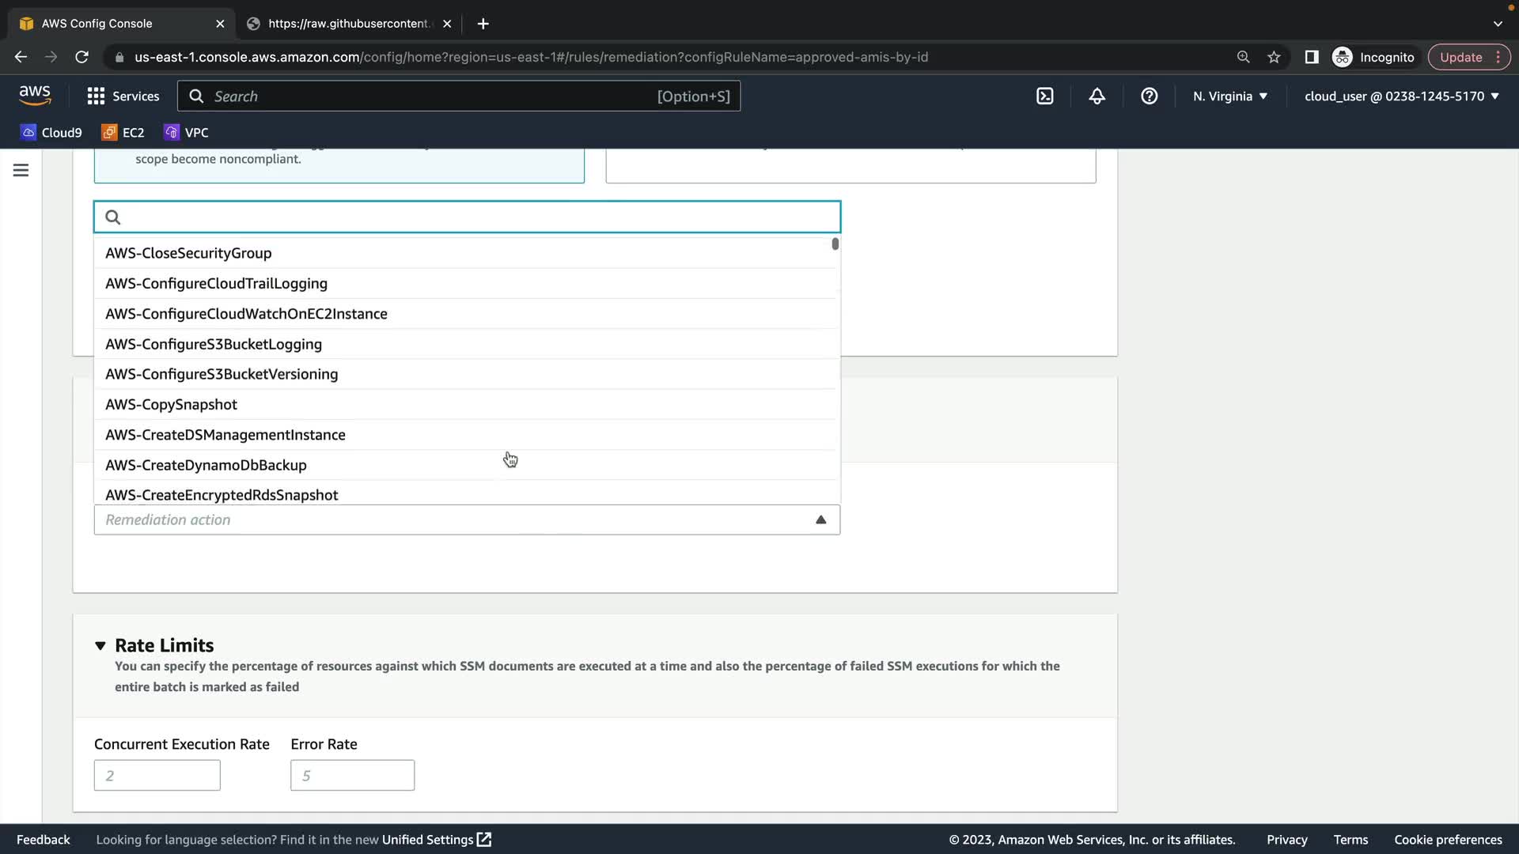Open the support help icon
The height and width of the screenshot is (854, 1519).
pos(1149,96)
